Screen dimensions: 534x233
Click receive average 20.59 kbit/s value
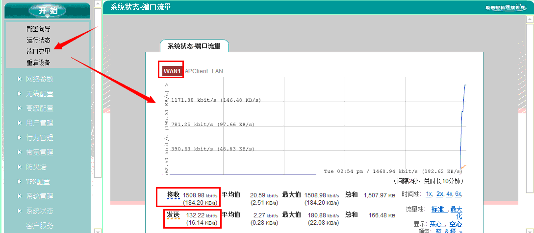pos(264,195)
